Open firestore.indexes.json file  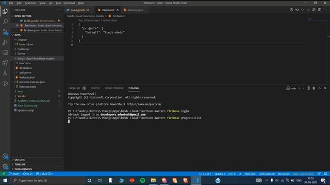(32, 82)
